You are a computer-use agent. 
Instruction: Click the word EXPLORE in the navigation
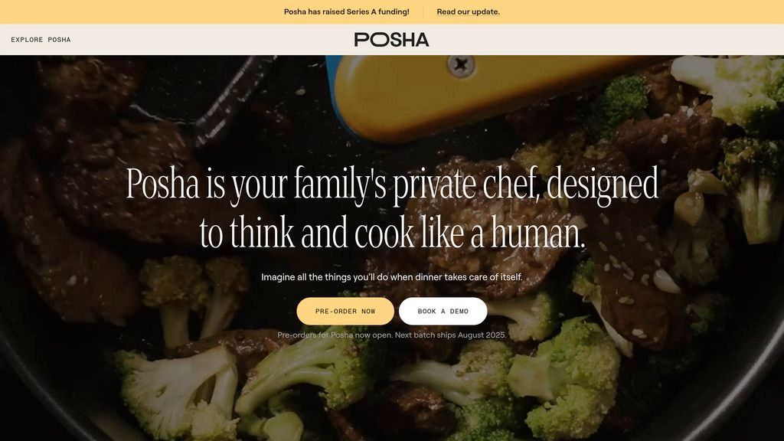[x=27, y=40]
